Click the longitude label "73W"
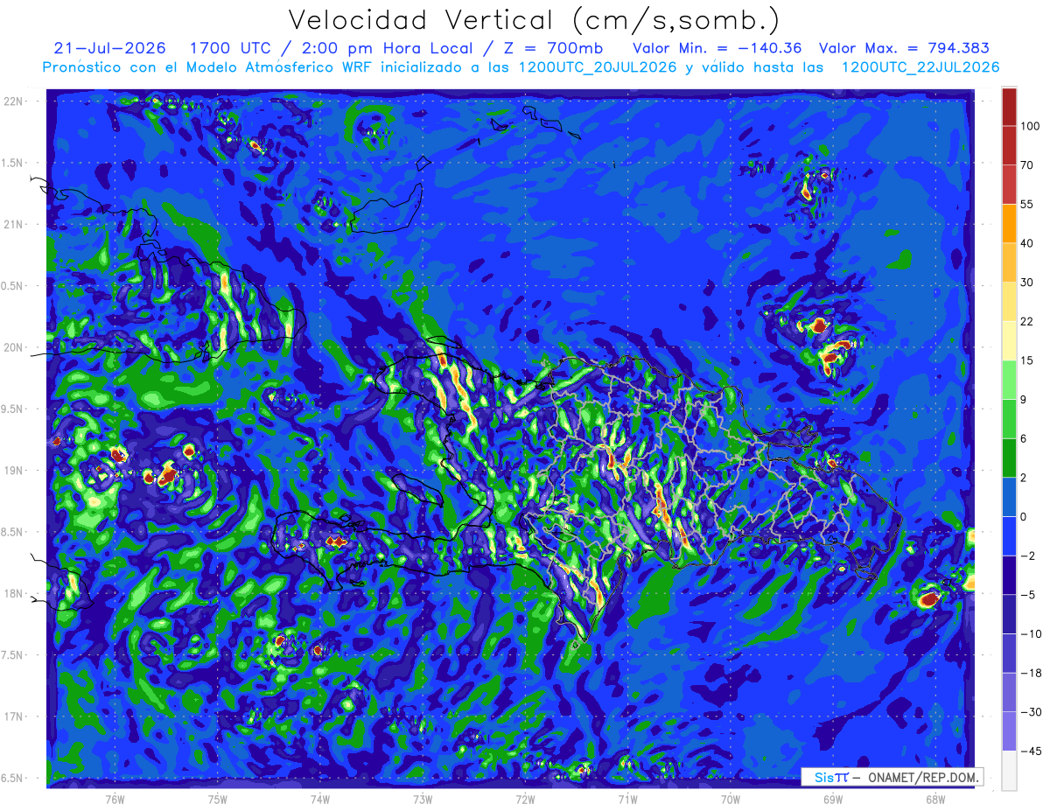Screen dimensions: 1050x811 423,799
